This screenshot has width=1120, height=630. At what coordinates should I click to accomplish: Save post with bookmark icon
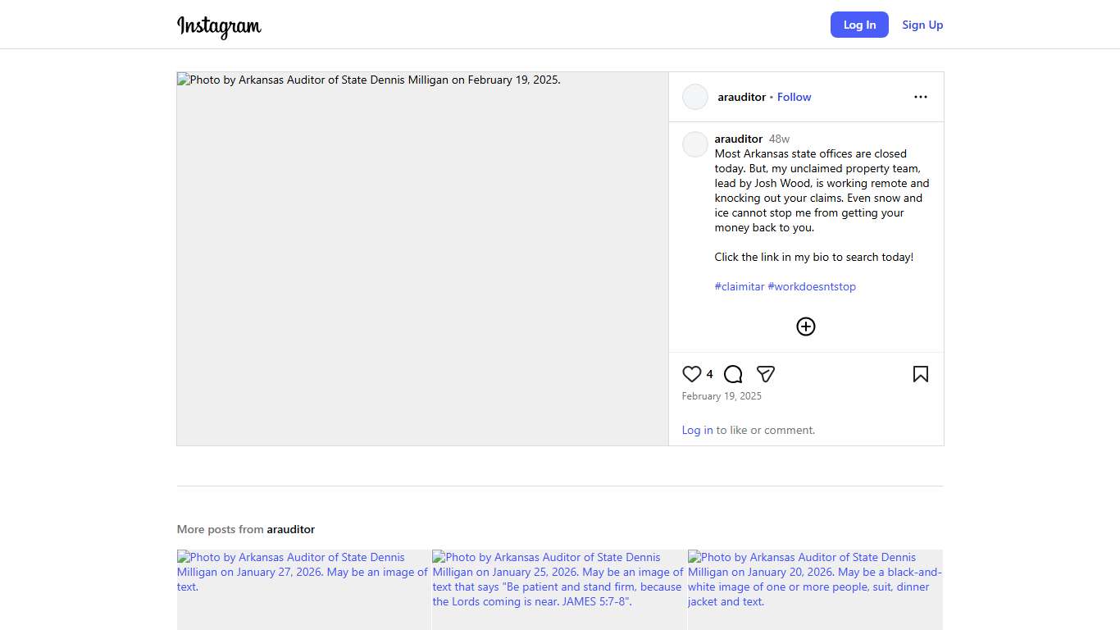pos(920,374)
